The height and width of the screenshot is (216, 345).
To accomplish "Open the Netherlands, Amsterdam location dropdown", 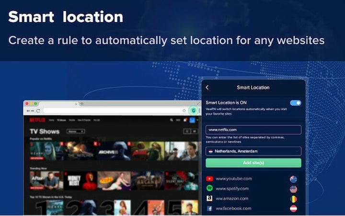I will [x=253, y=151].
